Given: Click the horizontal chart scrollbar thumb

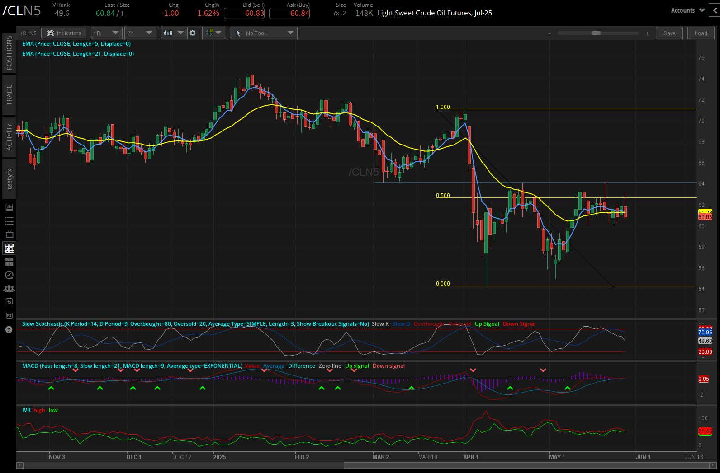Looking at the screenshot, I should click(x=527, y=465).
